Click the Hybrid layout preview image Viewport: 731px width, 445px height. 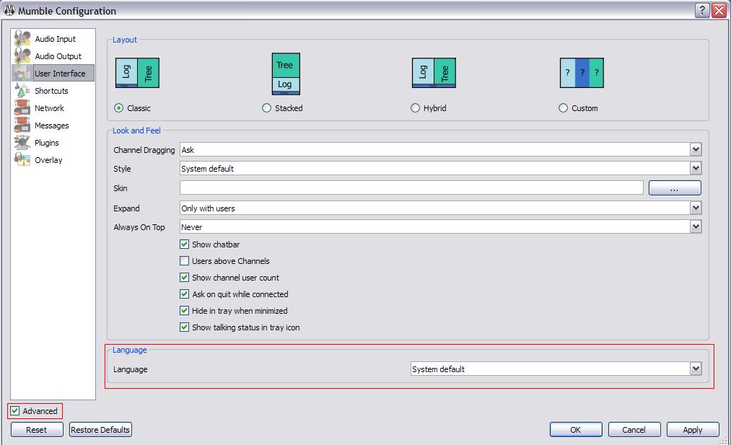click(x=433, y=73)
